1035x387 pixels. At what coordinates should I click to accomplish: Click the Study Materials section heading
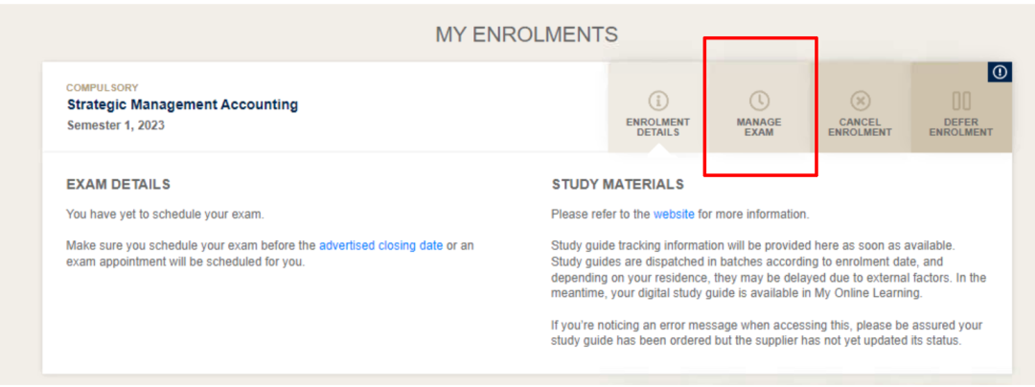pos(617,184)
